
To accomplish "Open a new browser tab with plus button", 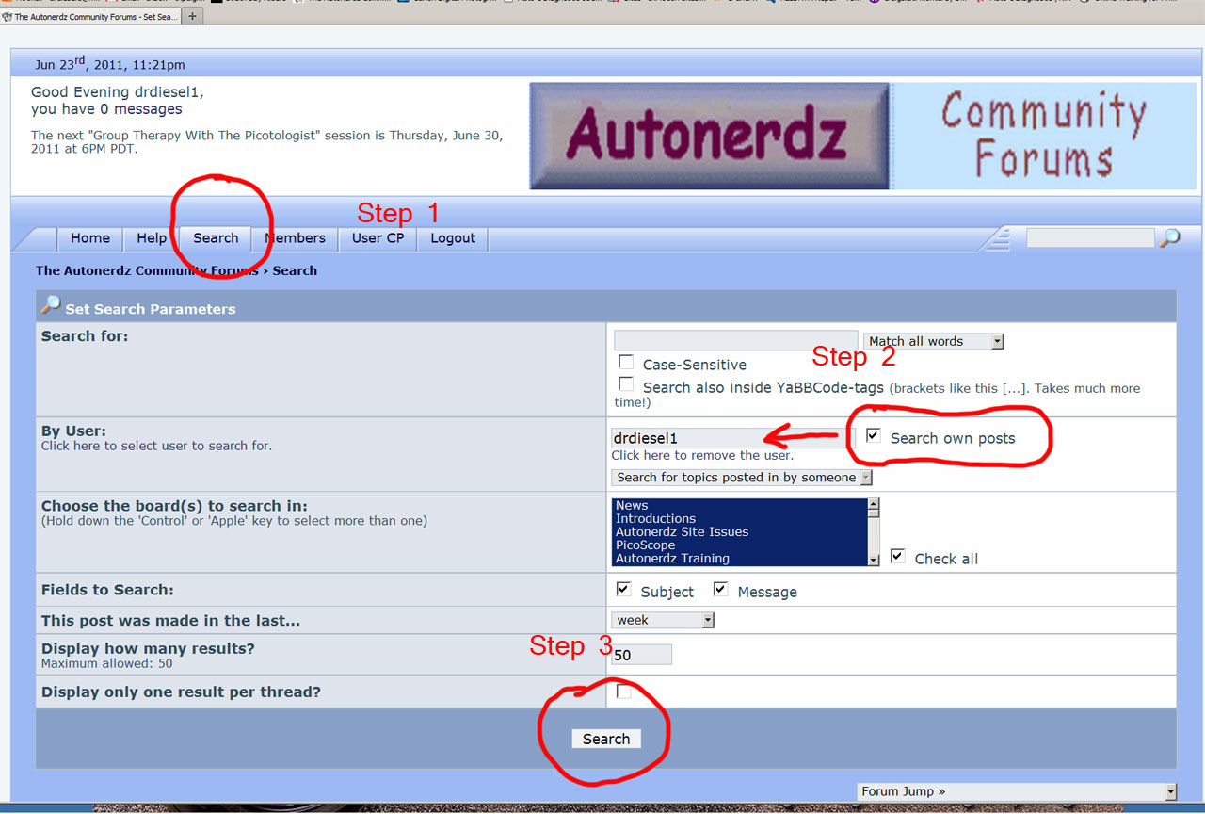I will pos(193,16).
